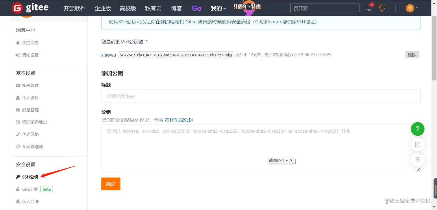Delete the xiaowu SSH key via 删除
Image resolution: width=437 pixels, height=210 pixels.
(x=412, y=55)
